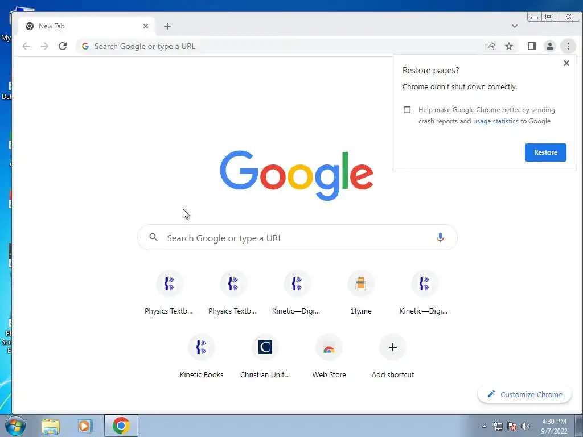Image resolution: width=583 pixels, height=437 pixels.
Task: Start voice search with the microphone icon
Action: point(440,237)
